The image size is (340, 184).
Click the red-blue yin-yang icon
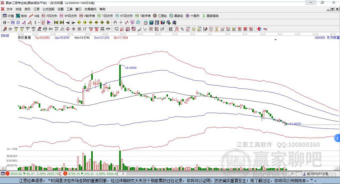(x=259, y=29)
